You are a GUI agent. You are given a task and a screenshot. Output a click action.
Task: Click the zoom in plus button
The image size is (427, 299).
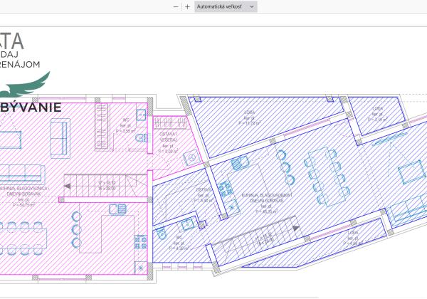pyautogui.click(x=187, y=6)
